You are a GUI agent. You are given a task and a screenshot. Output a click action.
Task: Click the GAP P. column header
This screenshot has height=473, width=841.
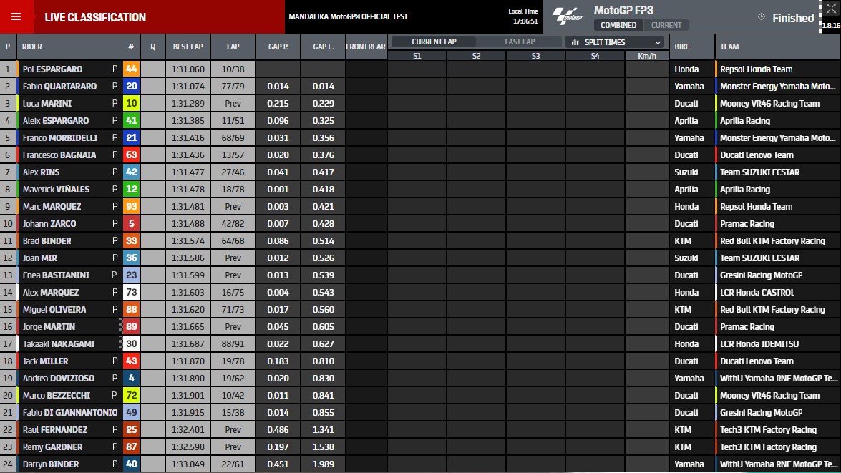coord(278,47)
